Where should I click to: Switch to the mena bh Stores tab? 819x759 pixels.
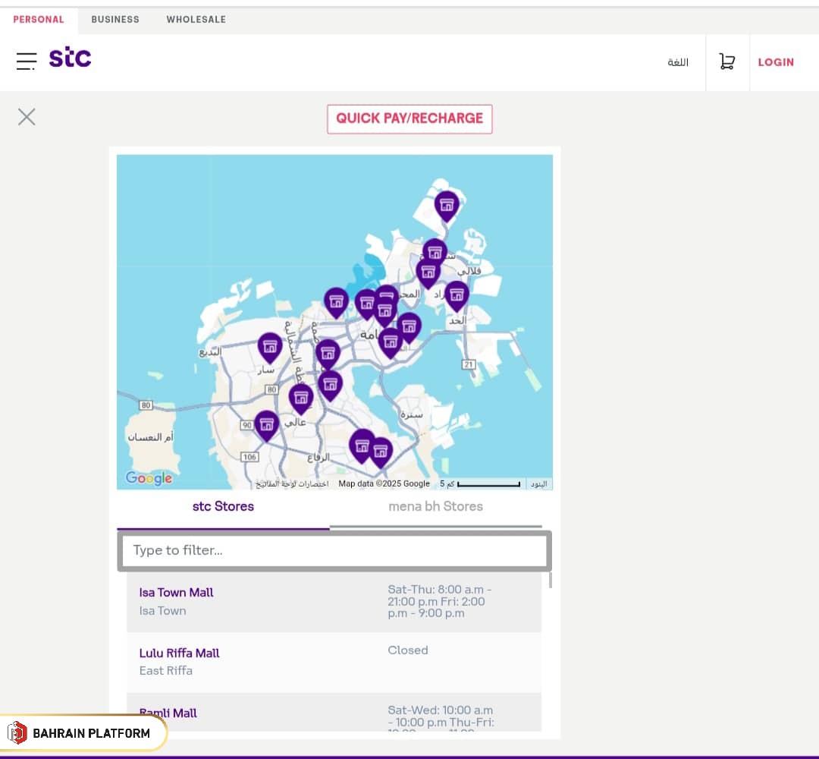click(435, 506)
